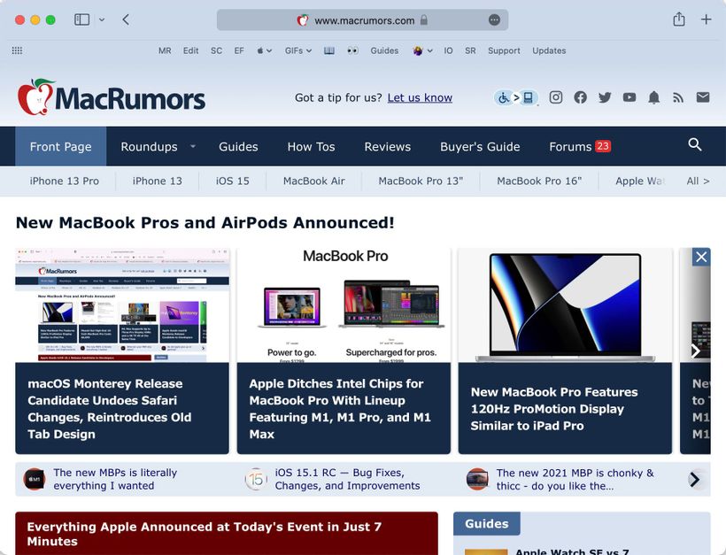Open the page options ellipsis in address bar

click(495, 19)
